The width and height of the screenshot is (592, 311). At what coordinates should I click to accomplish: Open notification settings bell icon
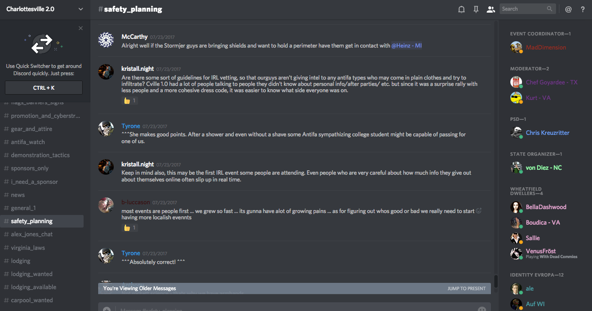point(461,9)
